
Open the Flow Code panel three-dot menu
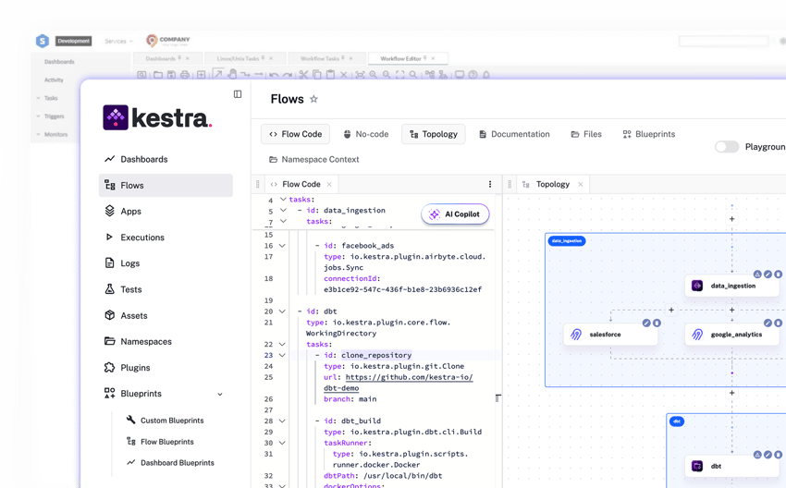490,185
